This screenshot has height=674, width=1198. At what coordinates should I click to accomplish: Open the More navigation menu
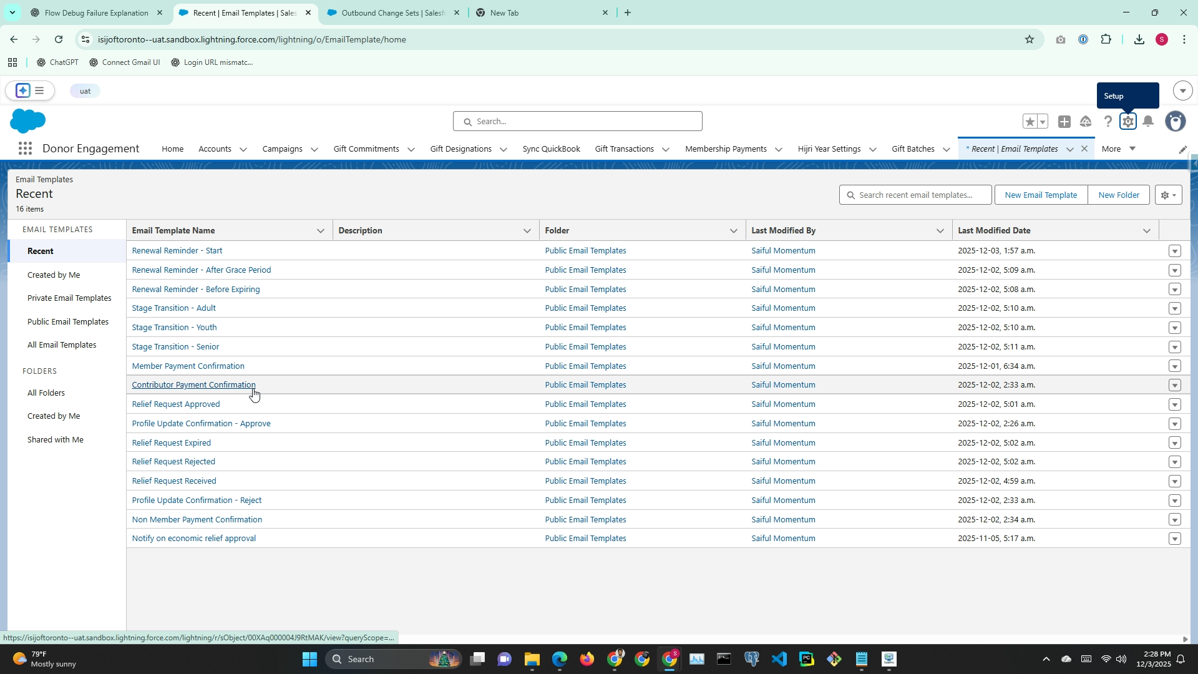click(x=1118, y=149)
